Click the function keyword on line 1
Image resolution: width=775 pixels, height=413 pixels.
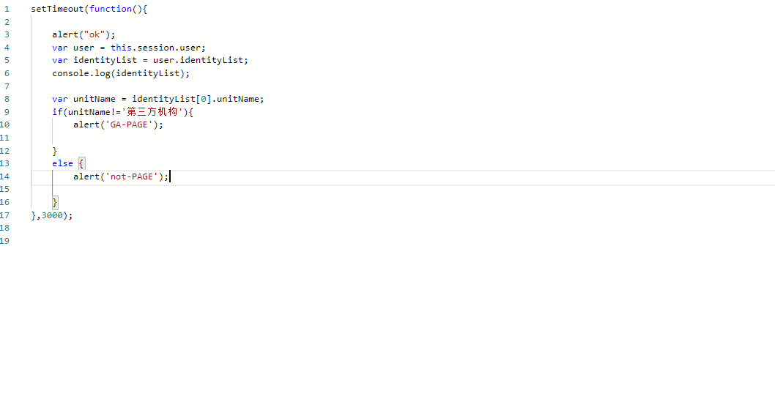(111, 9)
